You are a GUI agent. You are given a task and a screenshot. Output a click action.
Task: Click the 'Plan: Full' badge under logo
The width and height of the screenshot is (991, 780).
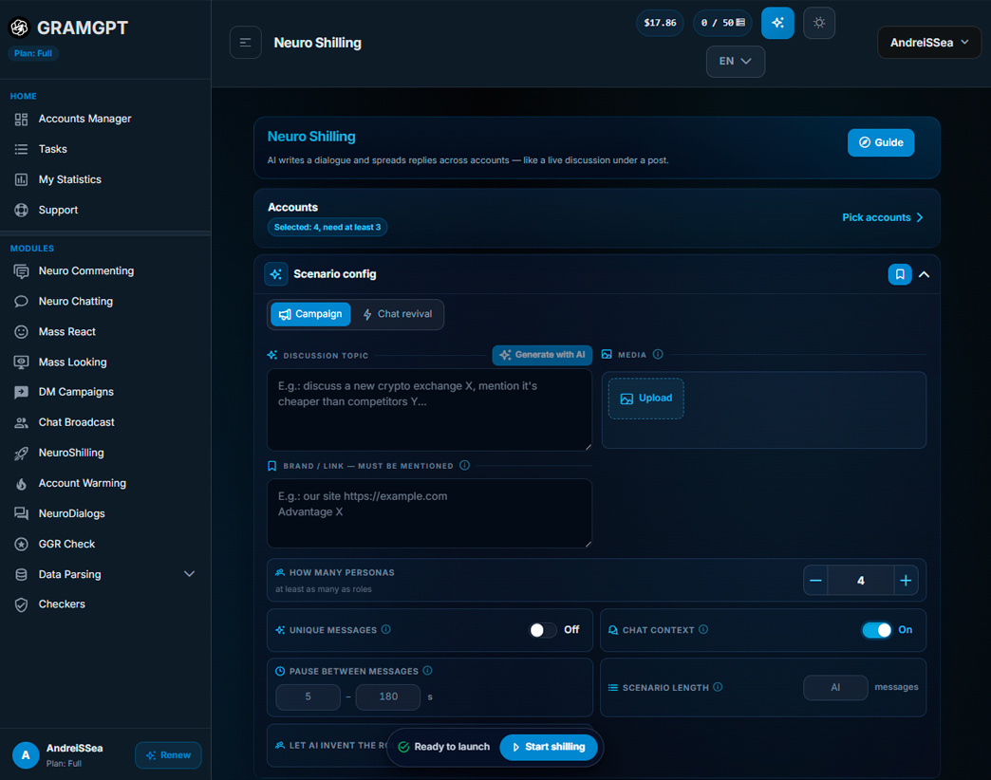tap(33, 54)
